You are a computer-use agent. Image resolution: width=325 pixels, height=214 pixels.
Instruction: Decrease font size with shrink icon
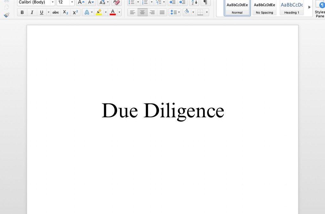click(91, 2)
